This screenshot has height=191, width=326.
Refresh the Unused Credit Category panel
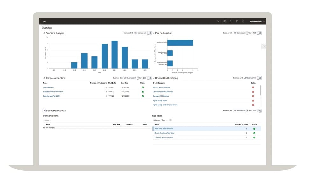click(x=260, y=78)
